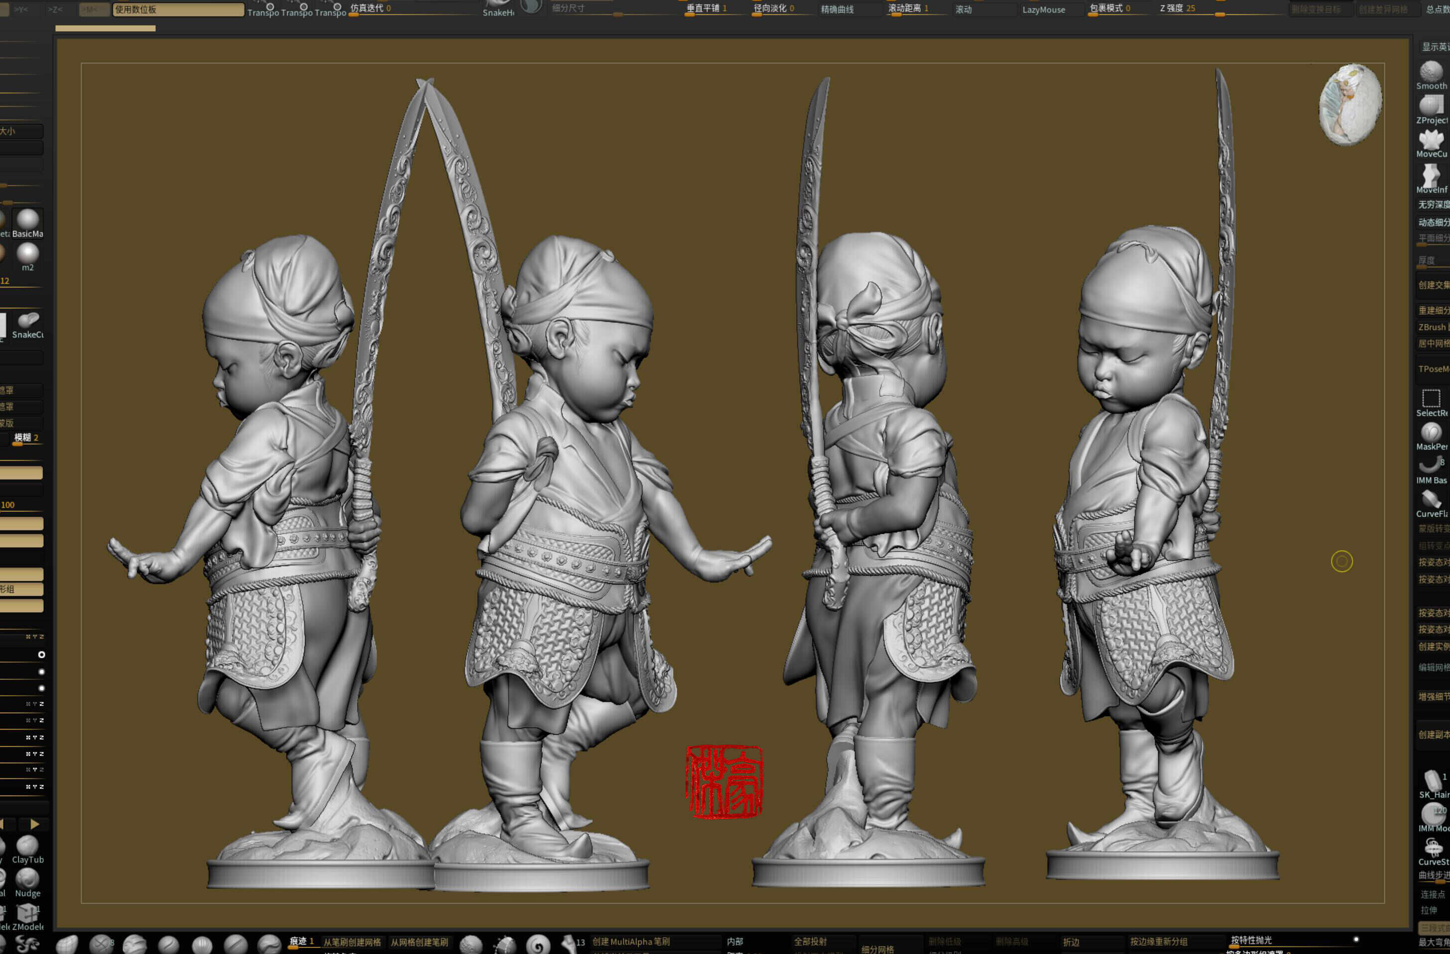Toggle >Y< symmetry axis

click(21, 9)
